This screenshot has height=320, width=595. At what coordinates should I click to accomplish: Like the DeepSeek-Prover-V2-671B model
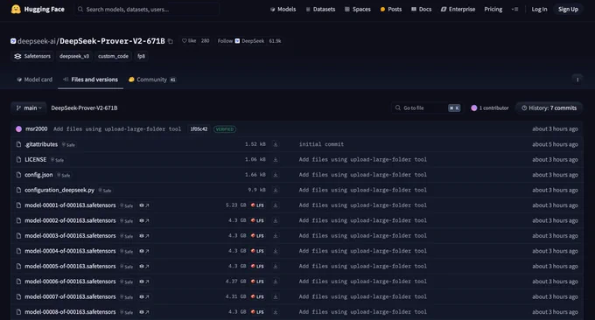coord(189,40)
